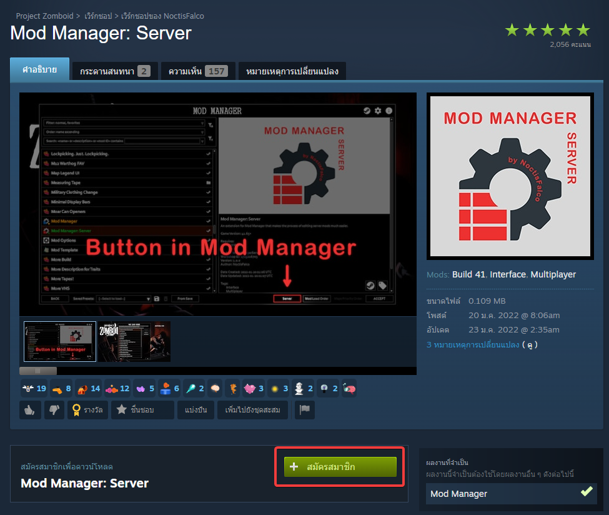Click the thumbnail strip scrollbar handle
The width and height of the screenshot is (609, 515).
coord(38,371)
